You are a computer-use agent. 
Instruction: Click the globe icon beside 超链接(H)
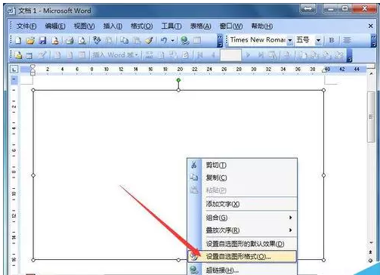pyautogui.click(x=194, y=270)
